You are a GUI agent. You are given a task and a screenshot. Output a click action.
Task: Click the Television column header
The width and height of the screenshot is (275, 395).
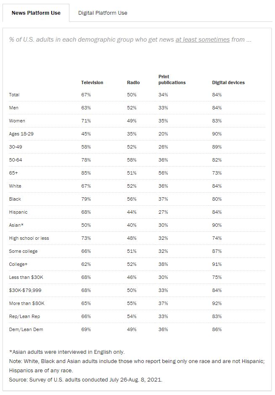pyautogui.click(x=92, y=82)
